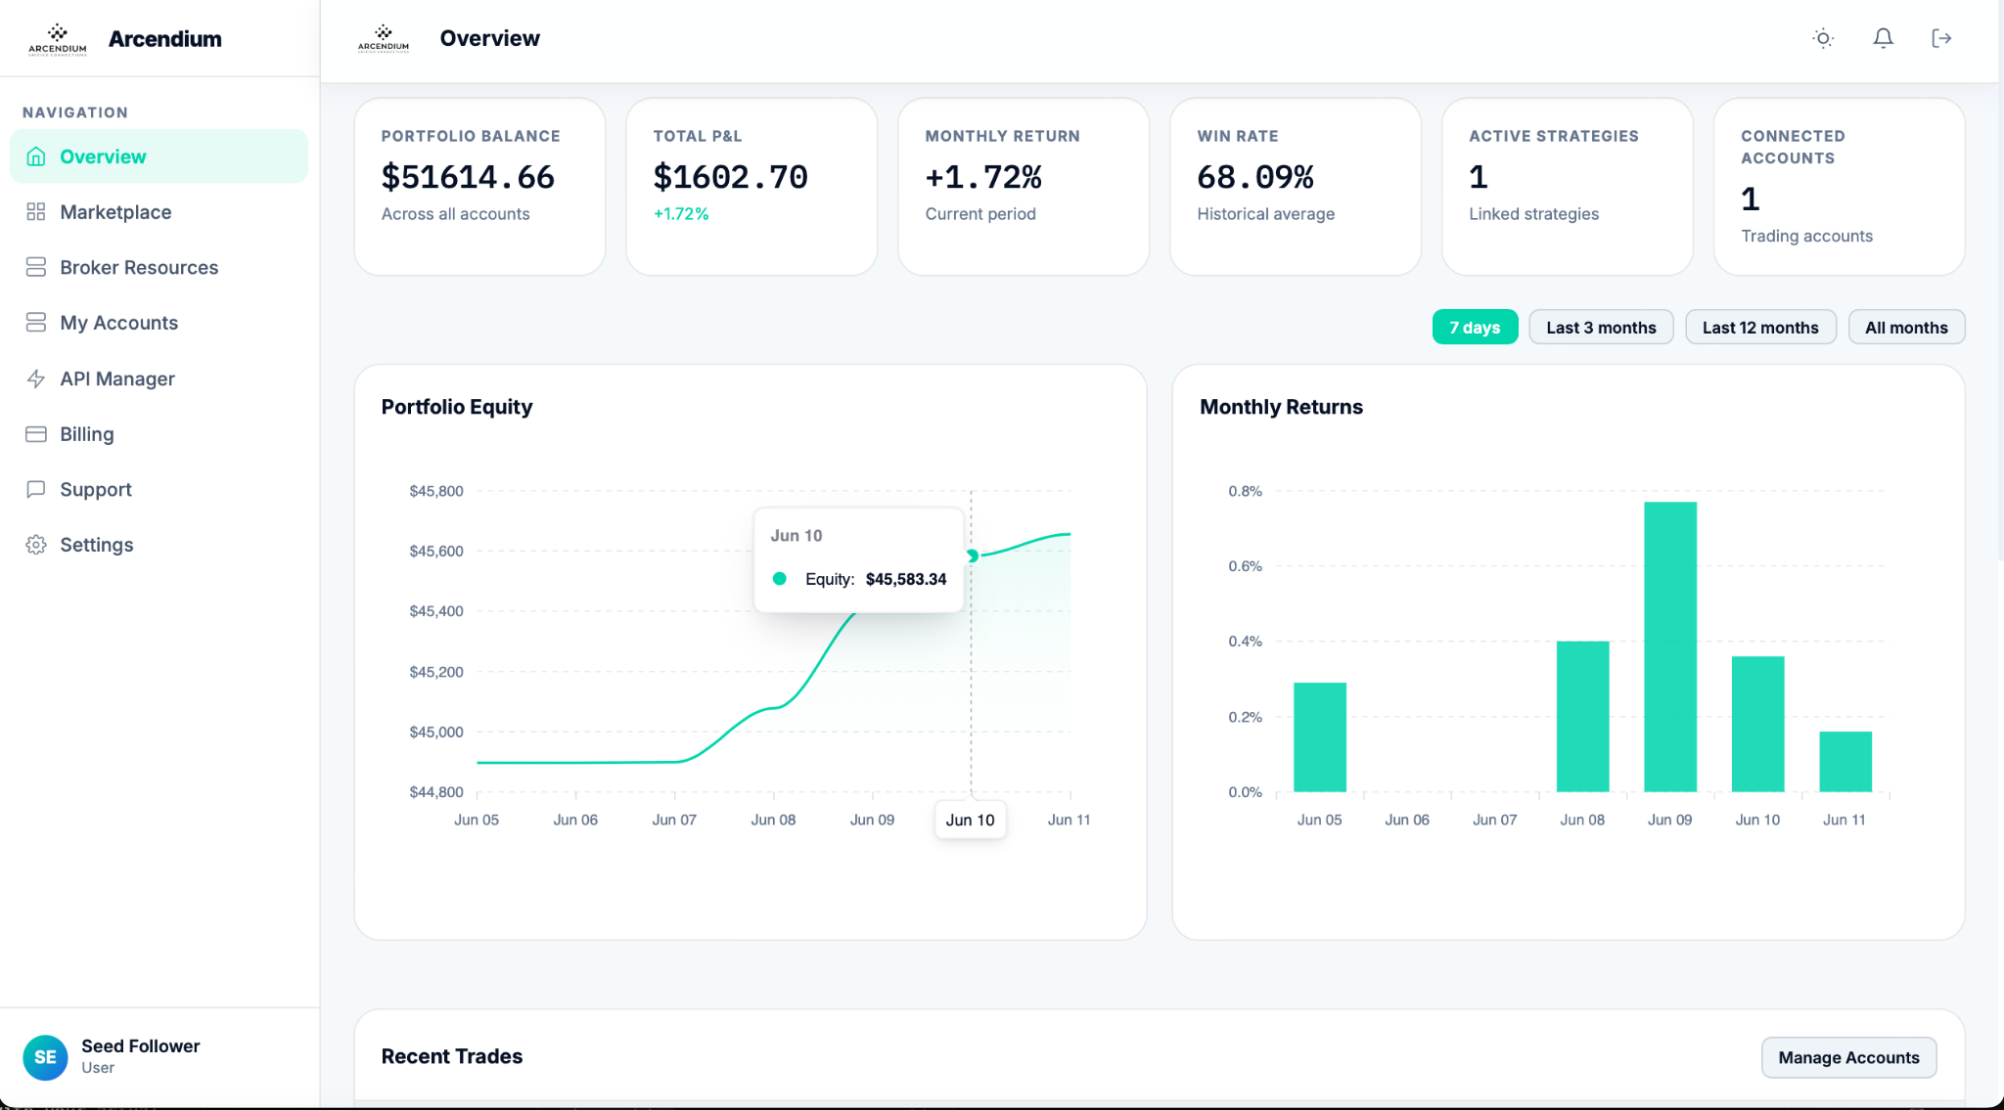
Task: Click the Broker Resources server icon
Action: [36, 267]
